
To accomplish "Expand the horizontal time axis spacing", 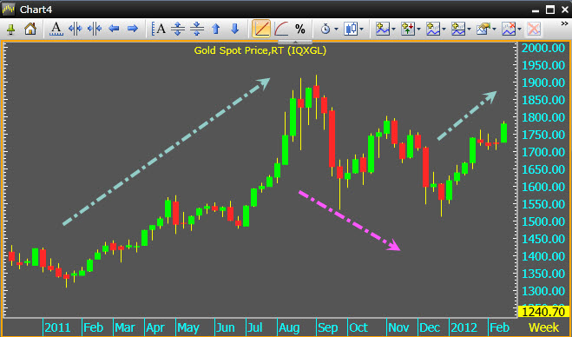I will point(76,29).
